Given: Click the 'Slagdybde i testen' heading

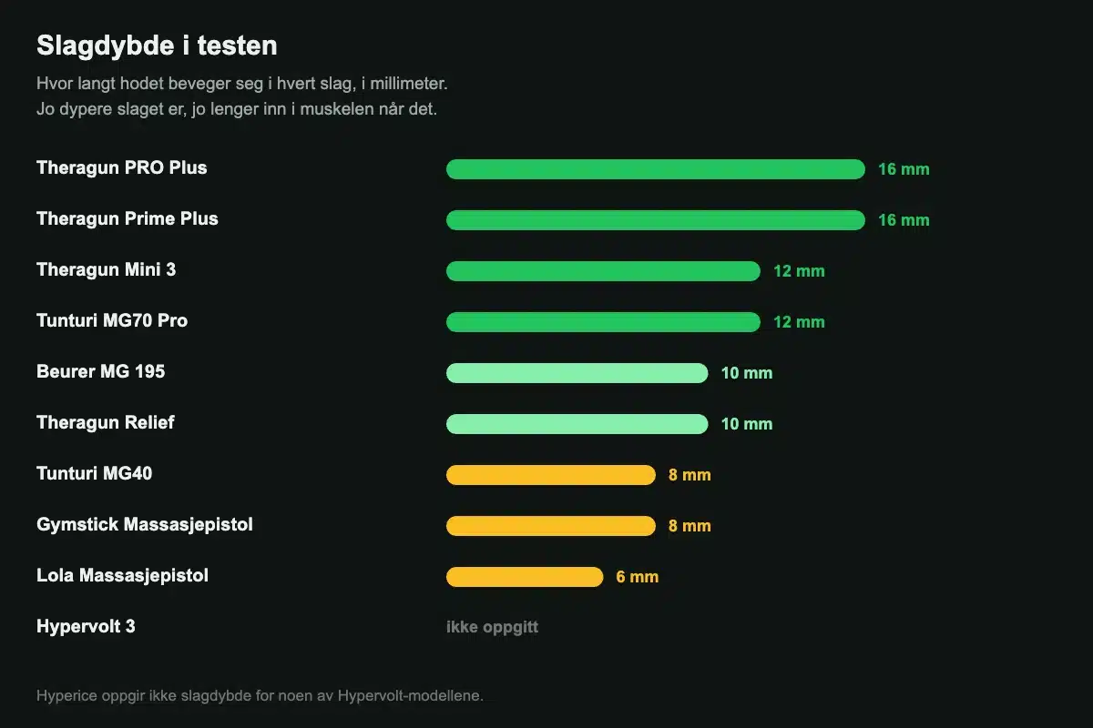Looking at the screenshot, I should coord(157,45).
